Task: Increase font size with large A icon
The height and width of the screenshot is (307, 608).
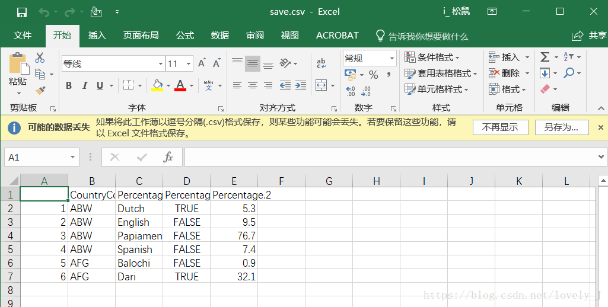Action: click(x=202, y=63)
